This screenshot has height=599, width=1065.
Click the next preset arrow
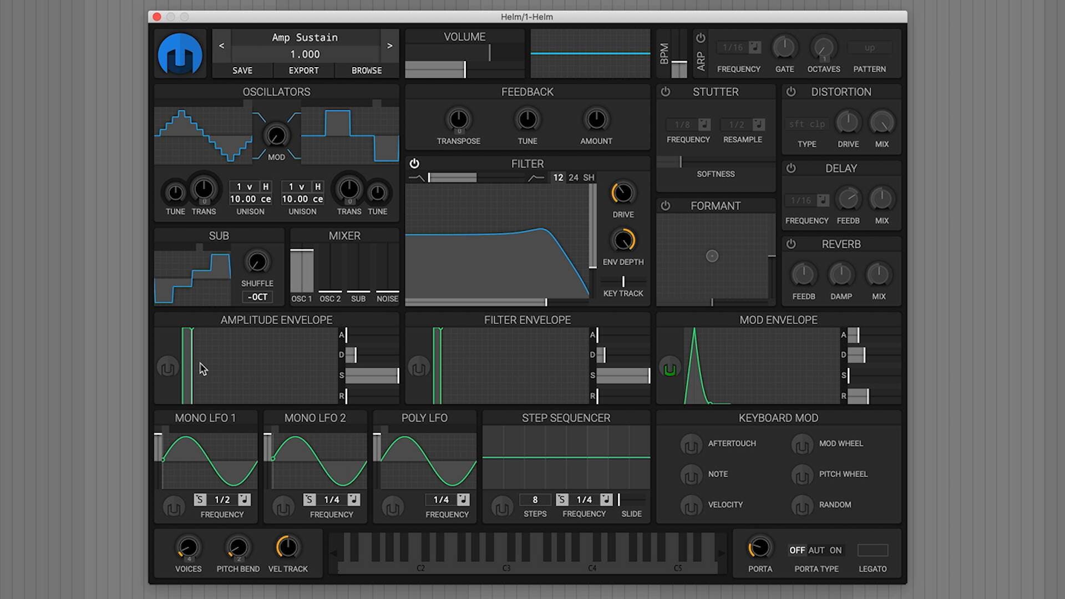tap(389, 46)
